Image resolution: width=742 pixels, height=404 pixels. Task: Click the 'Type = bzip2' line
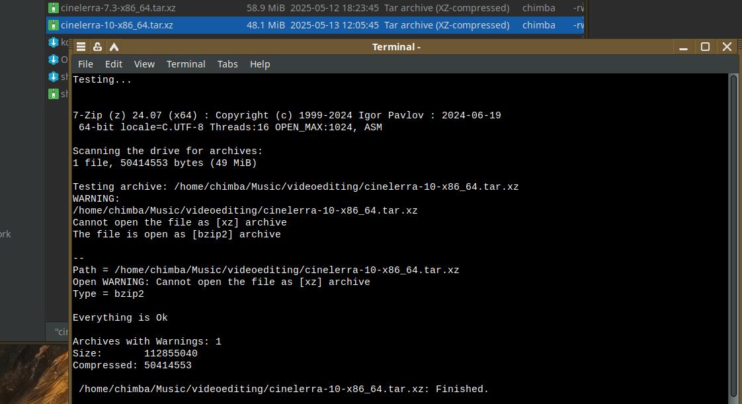pyautogui.click(x=108, y=294)
